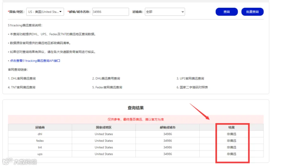This screenshot has width=281, height=167.
Task: Click the 邮编或城市 column header
Action: (168, 127)
